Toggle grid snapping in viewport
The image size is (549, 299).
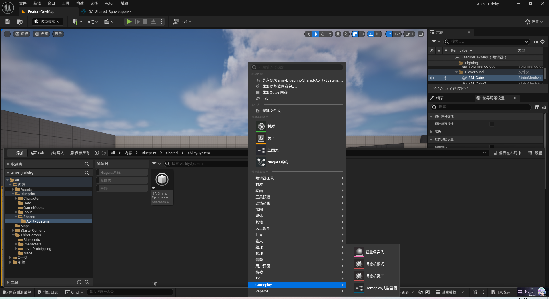[x=355, y=34]
